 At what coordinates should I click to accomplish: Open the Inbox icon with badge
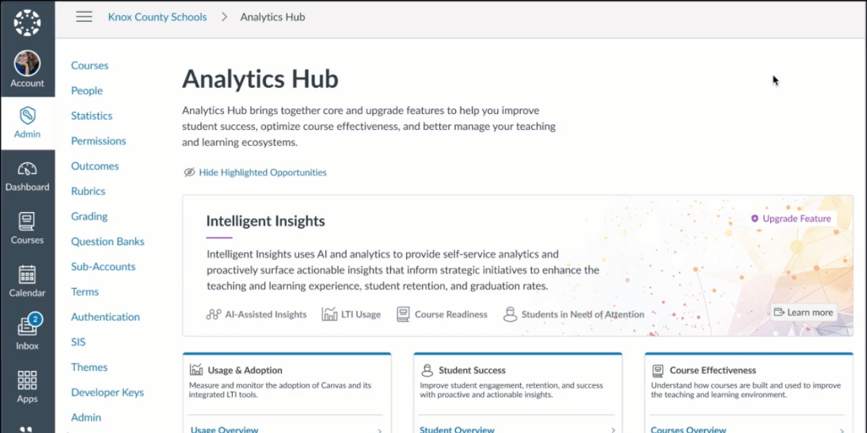coord(27,327)
